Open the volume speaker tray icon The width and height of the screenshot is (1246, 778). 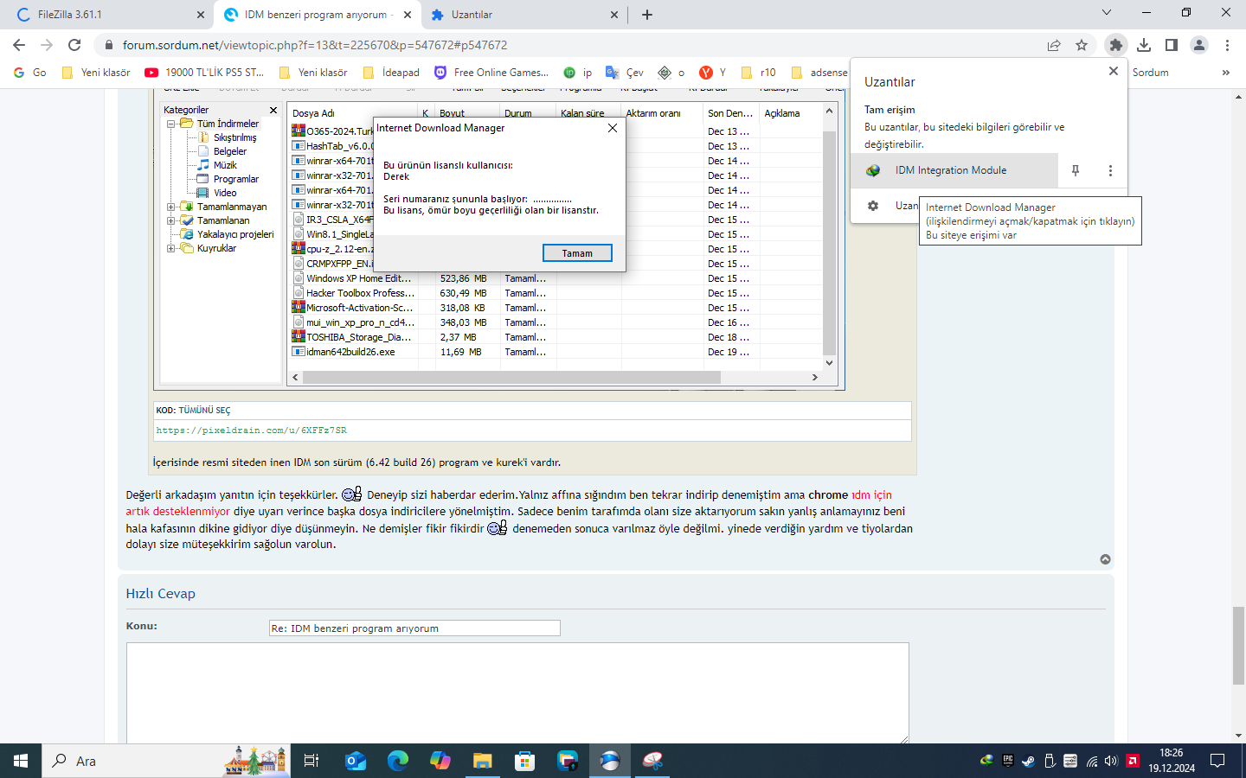(1112, 761)
